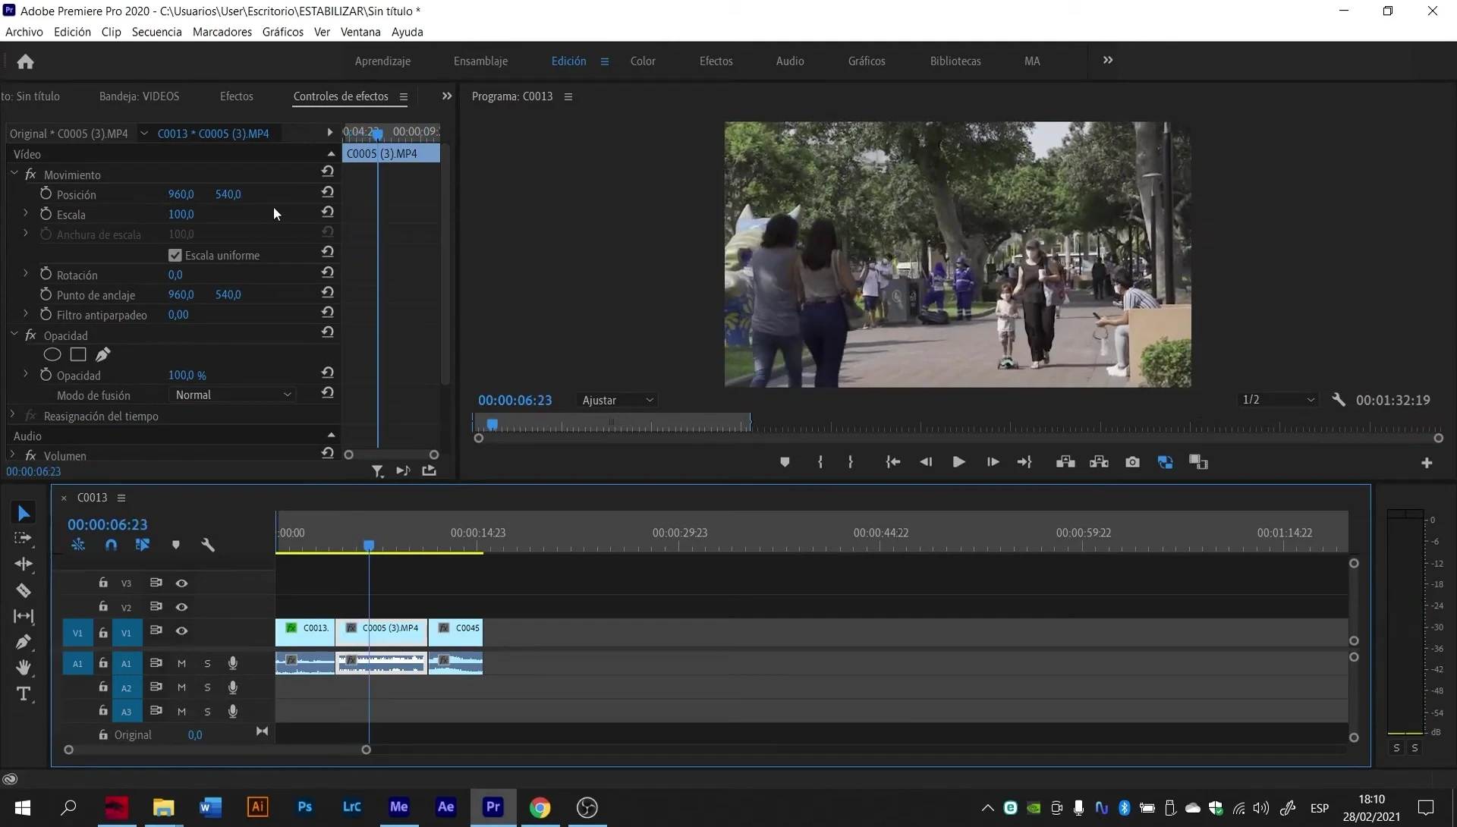This screenshot has height=827, width=1457.
Task: Reset the Rotación parameter
Action: point(327,272)
